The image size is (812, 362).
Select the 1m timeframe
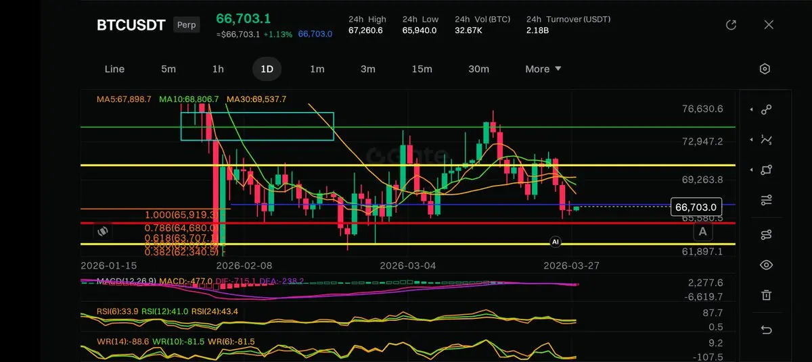pyautogui.click(x=317, y=69)
